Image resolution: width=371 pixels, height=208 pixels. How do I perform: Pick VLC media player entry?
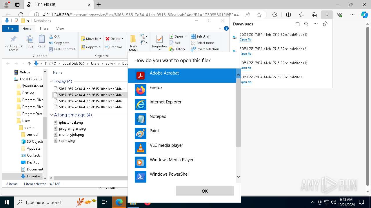pyautogui.click(x=182, y=148)
